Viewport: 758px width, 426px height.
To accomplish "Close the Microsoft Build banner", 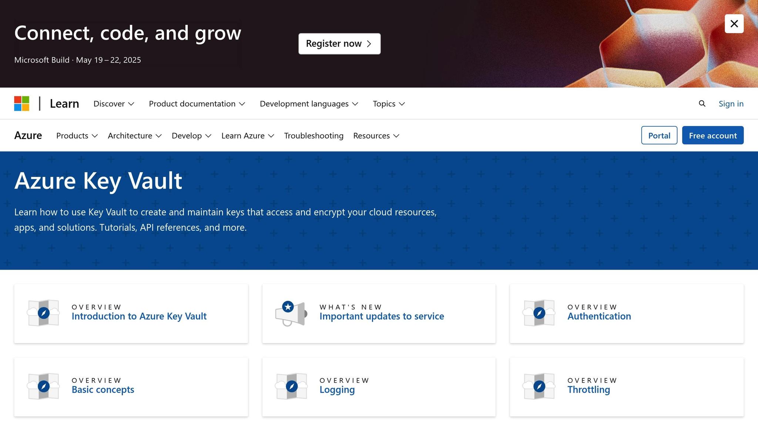I will 734,24.
